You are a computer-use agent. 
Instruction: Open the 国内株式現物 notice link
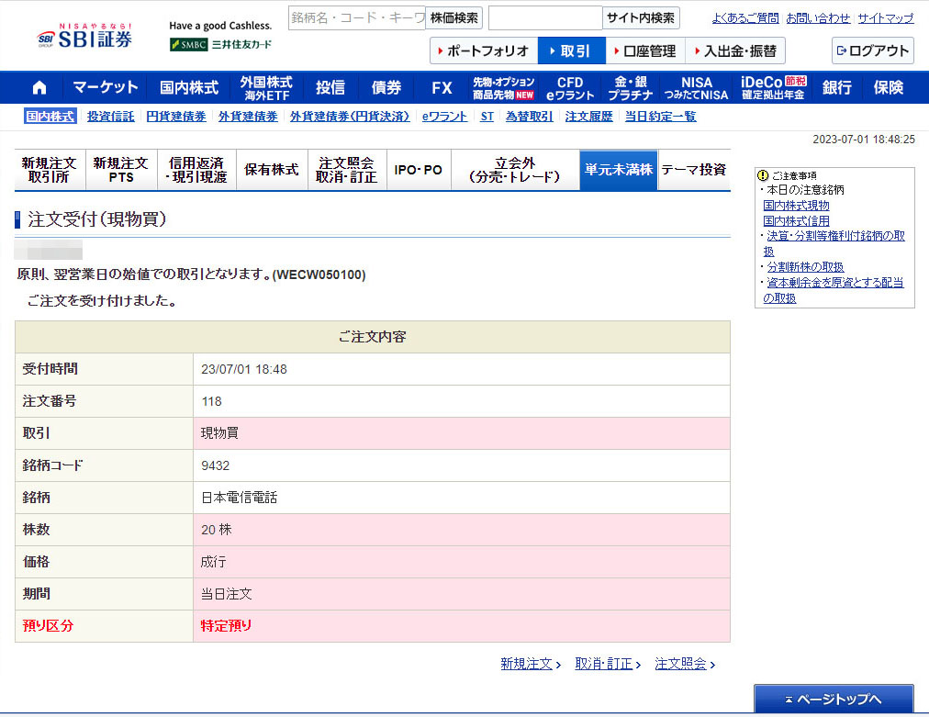[x=796, y=206]
